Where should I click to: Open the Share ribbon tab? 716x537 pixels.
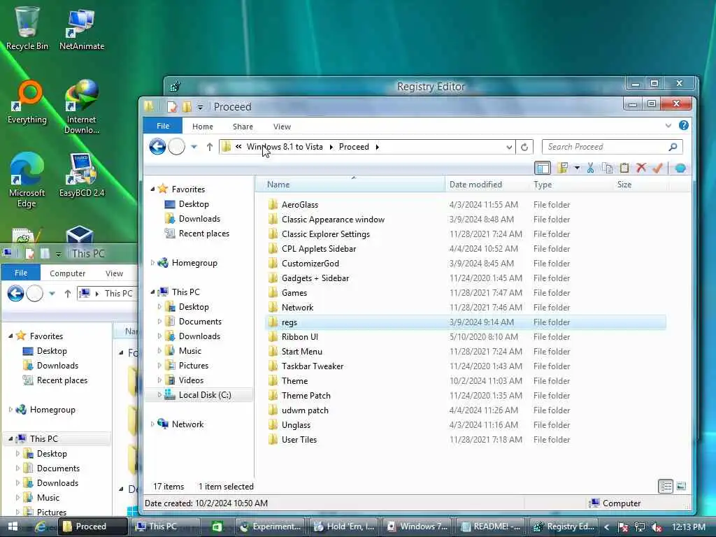[243, 127]
